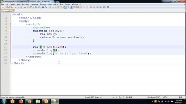Collapse the html fold marker on line 1
The width and height of the screenshot is (186, 104).
click(10, 14)
